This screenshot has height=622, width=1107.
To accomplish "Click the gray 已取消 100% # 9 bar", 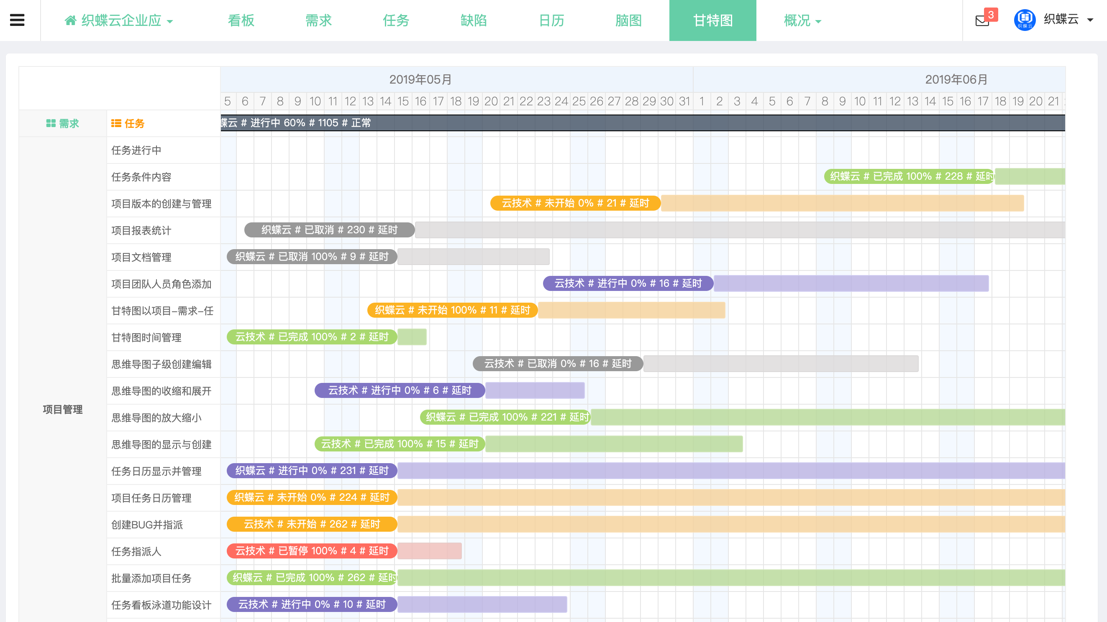I will pyautogui.click(x=312, y=257).
